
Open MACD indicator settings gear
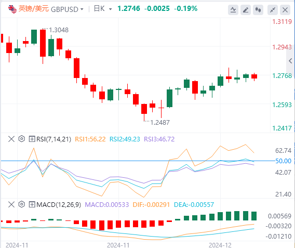[x=22, y=204]
